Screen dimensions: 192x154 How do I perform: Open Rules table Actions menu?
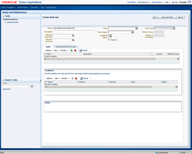49,50
